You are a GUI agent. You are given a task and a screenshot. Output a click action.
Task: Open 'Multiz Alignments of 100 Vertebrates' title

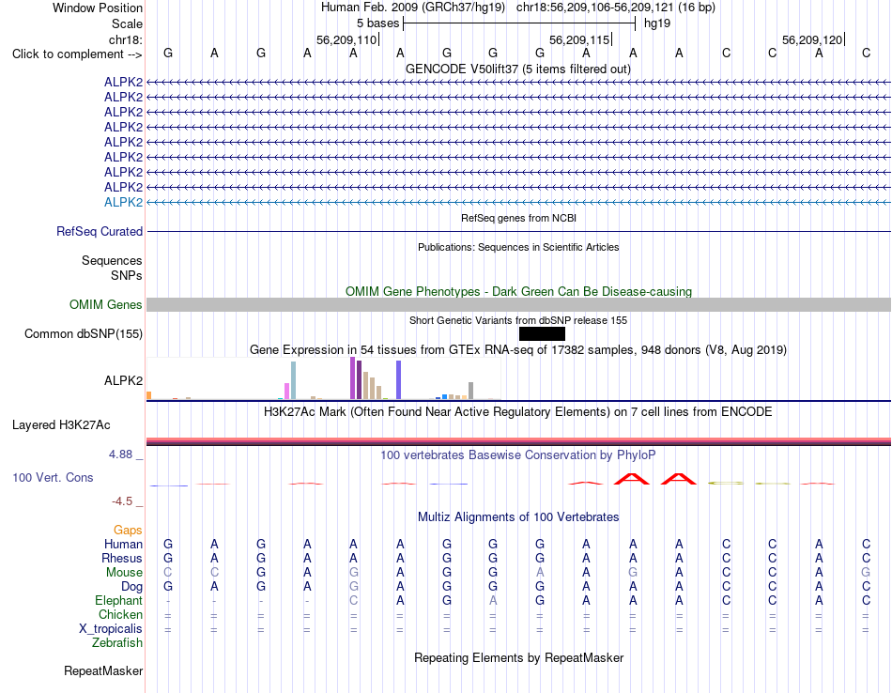click(518, 517)
